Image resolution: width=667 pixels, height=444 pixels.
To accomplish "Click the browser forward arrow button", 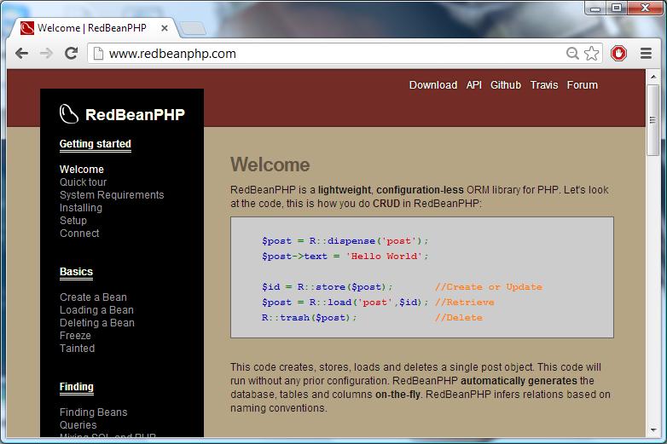I will click(x=47, y=53).
